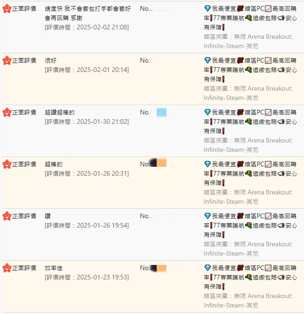The width and height of the screenshot is (304, 314).
Task: Click the order number in the 速度快 review row
Action: 157,8
